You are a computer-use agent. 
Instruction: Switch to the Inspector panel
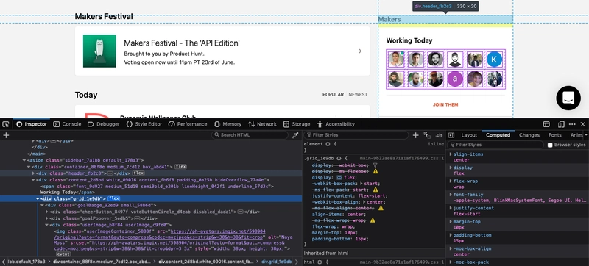pyautogui.click(x=32, y=124)
